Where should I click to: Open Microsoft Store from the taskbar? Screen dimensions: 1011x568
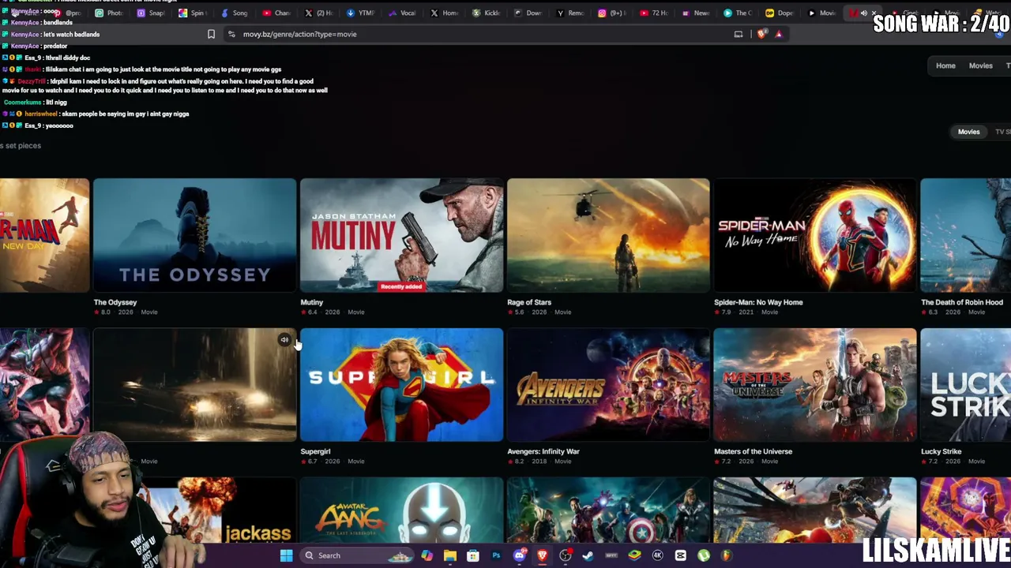(x=473, y=555)
